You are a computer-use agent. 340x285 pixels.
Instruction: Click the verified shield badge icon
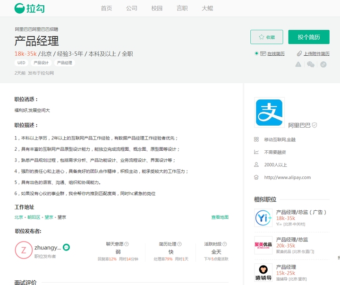[x=314, y=125]
